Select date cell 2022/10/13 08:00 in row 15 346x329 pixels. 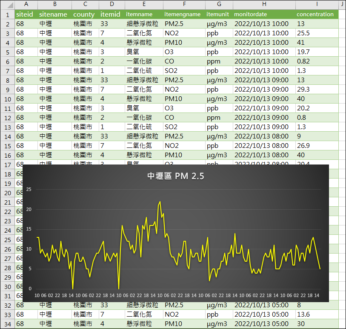pyautogui.click(x=264, y=146)
